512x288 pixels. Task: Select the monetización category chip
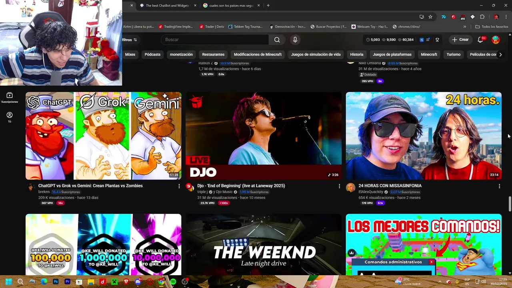coord(181,54)
